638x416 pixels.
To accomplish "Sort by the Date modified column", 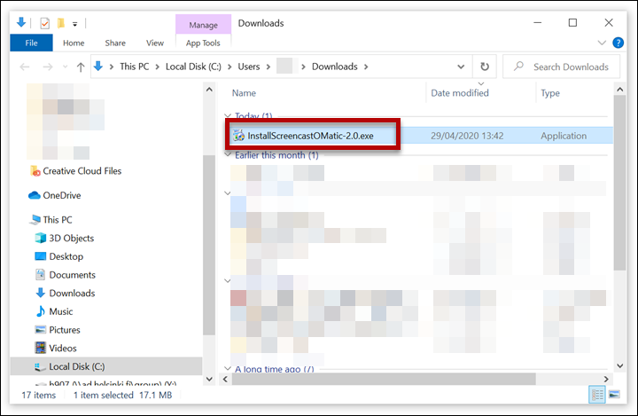I will tap(460, 93).
